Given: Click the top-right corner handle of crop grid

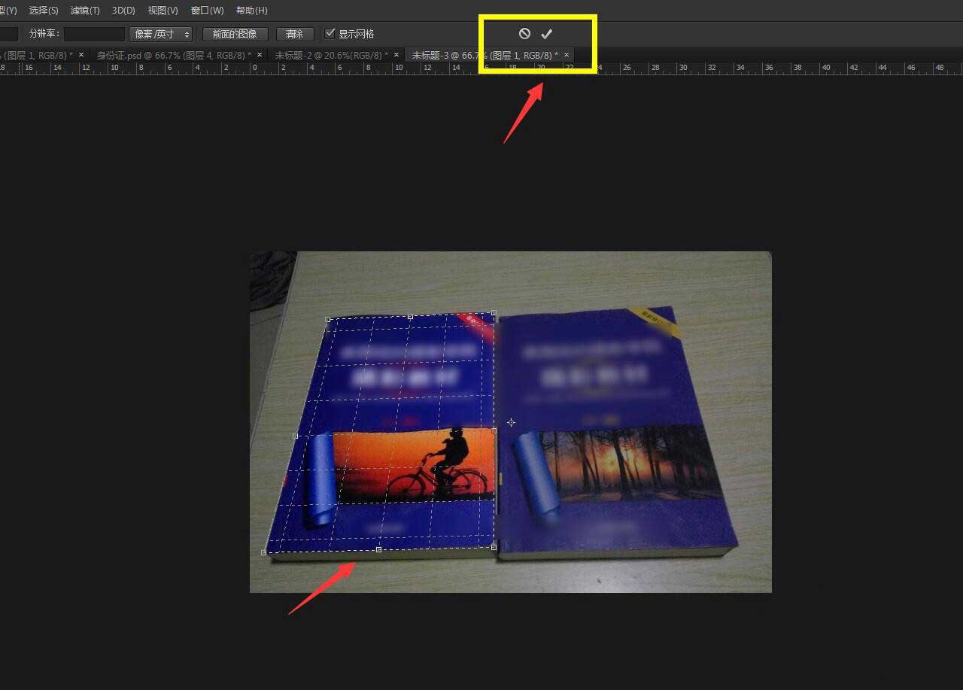Looking at the screenshot, I should tap(494, 312).
